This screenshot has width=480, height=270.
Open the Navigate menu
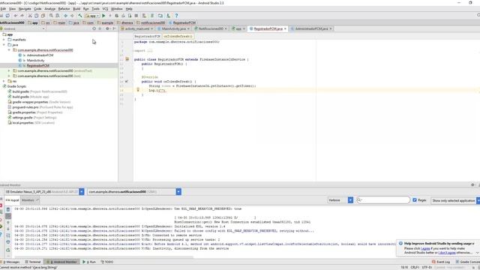pyautogui.click(x=25, y=9)
